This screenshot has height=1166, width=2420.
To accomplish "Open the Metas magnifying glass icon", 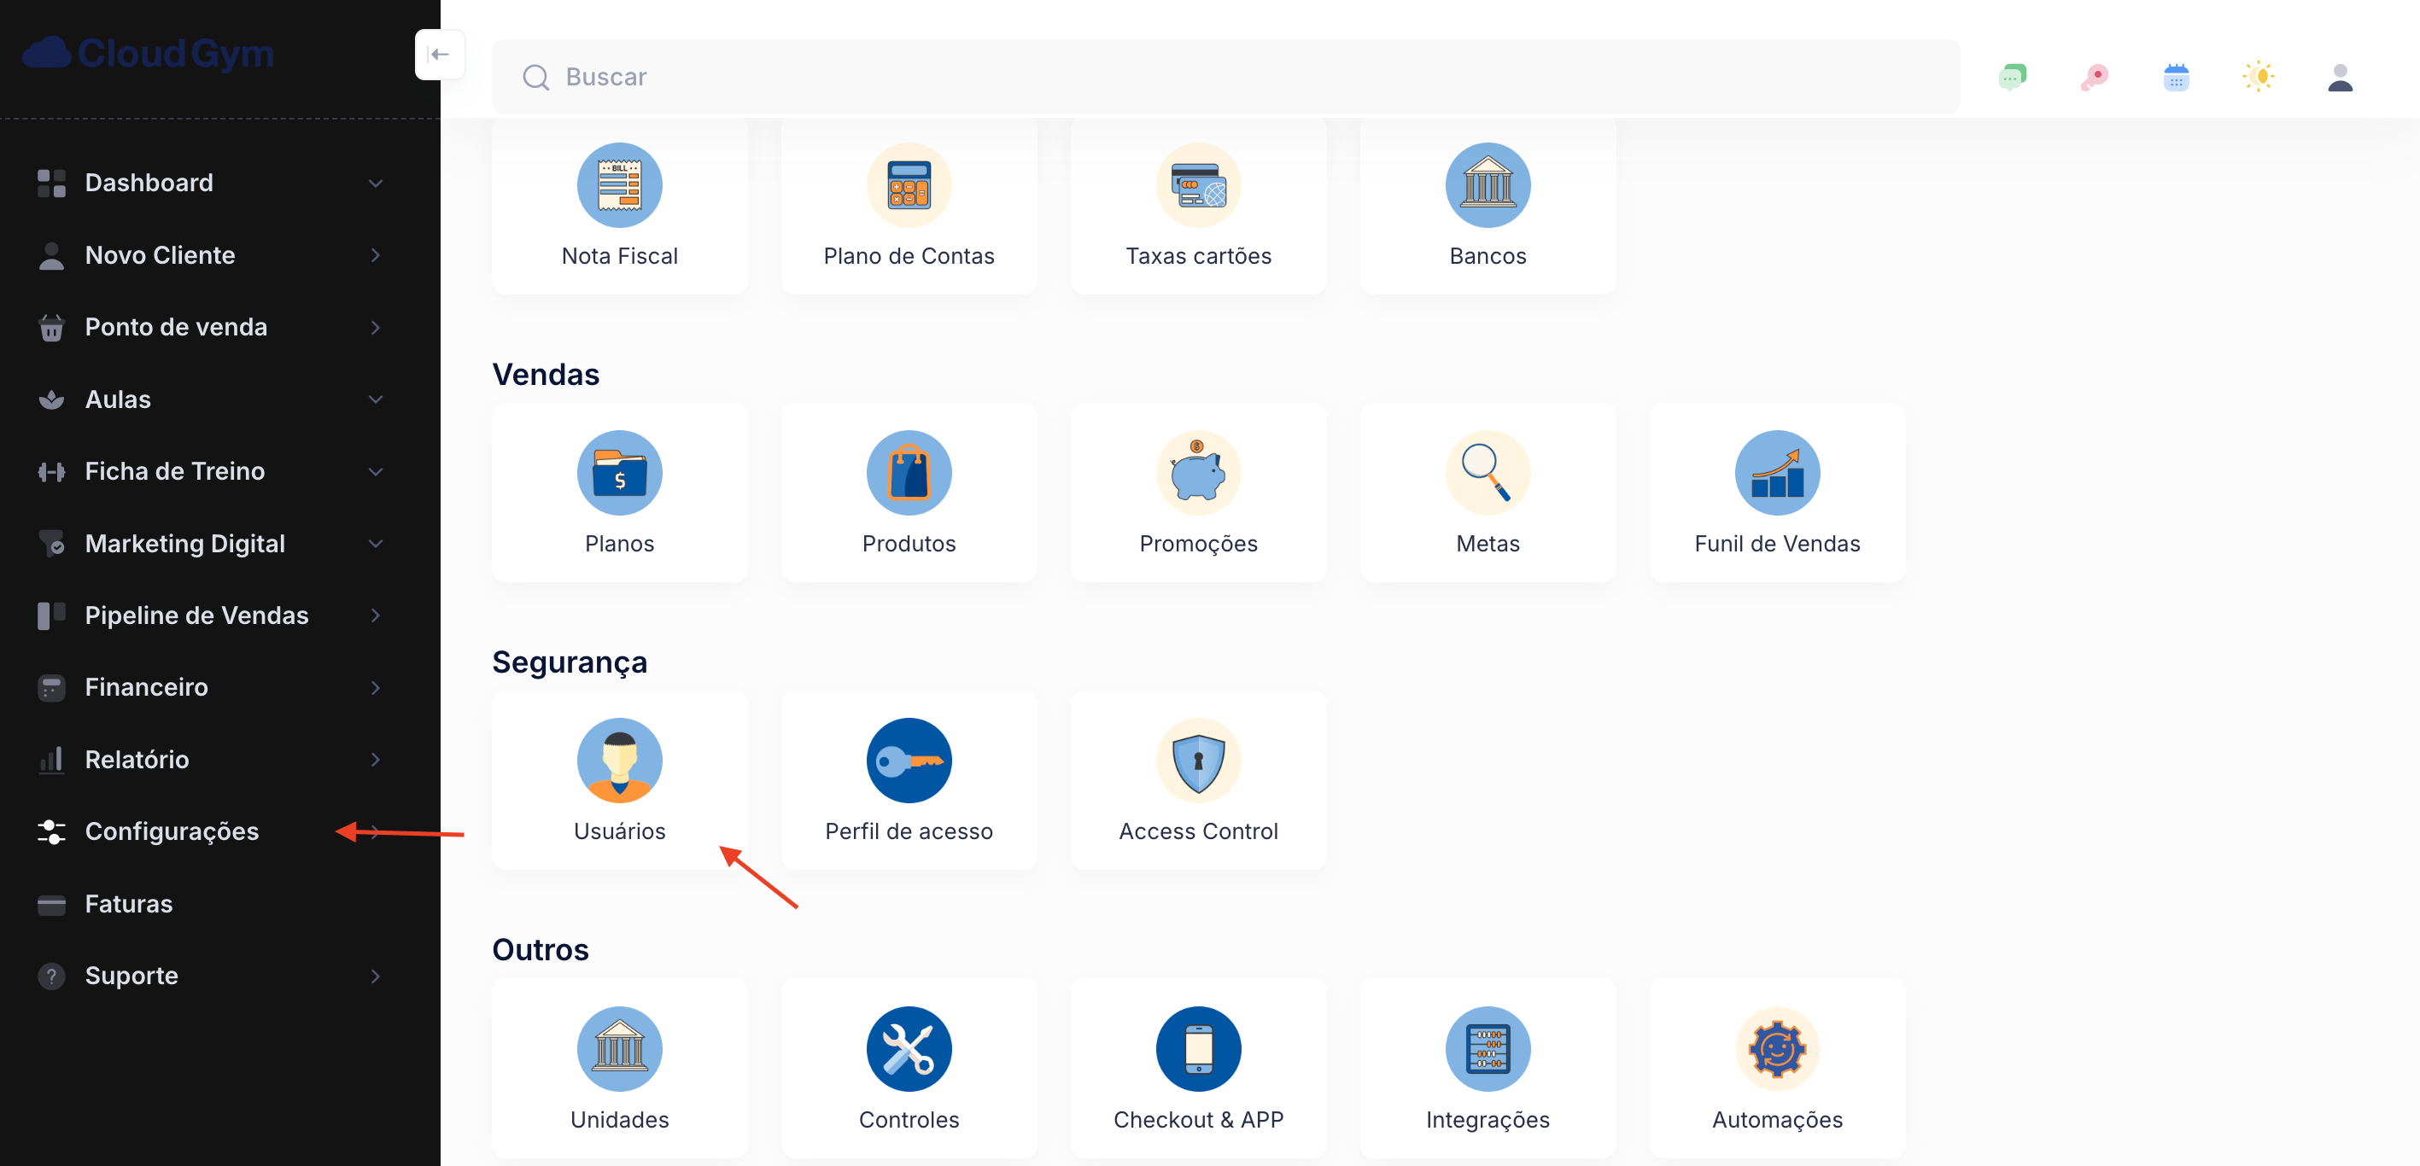I will click(1488, 472).
